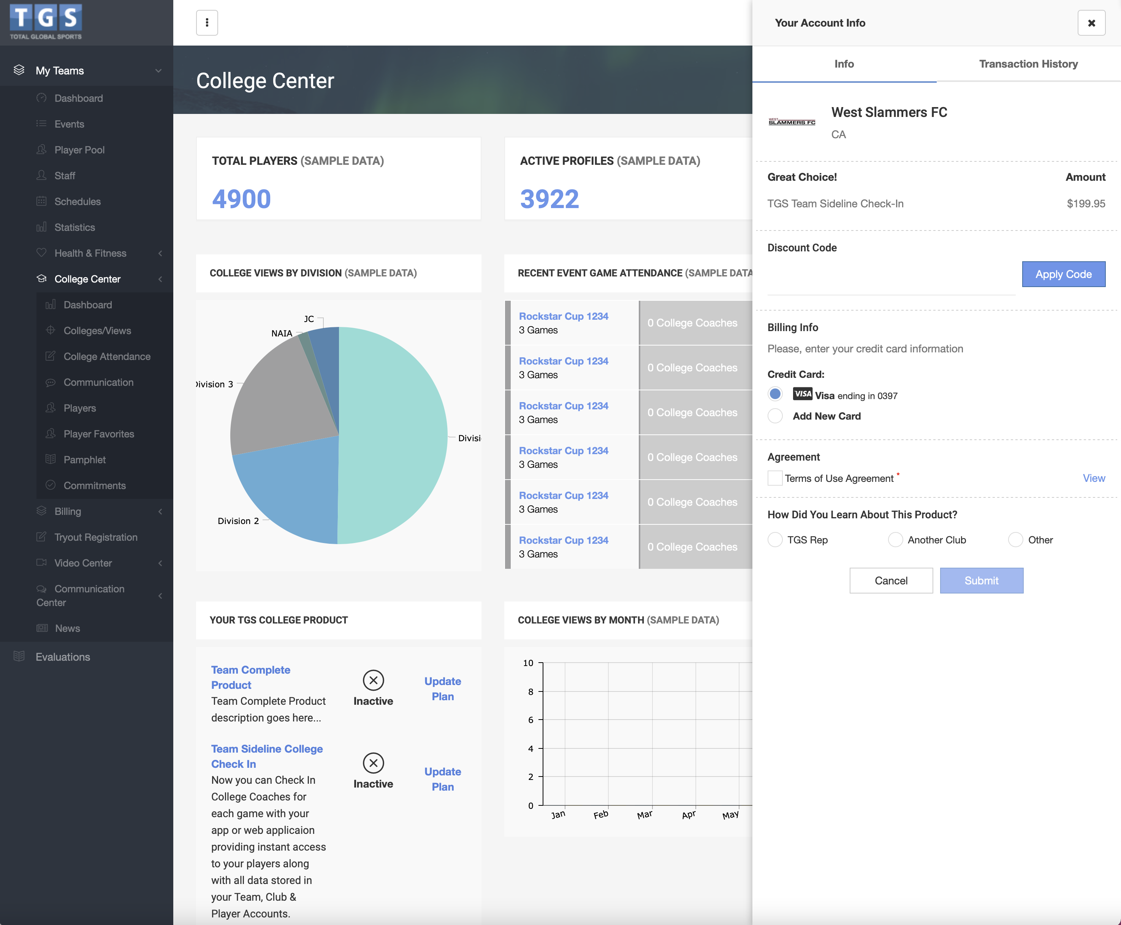Click the Apply Code button
Screen dimensions: 1121x925
1064,274
